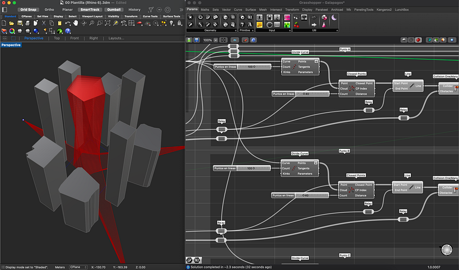Click the Cut scissors icon
The width and height of the screenshot is (459, 270).
[44, 23]
